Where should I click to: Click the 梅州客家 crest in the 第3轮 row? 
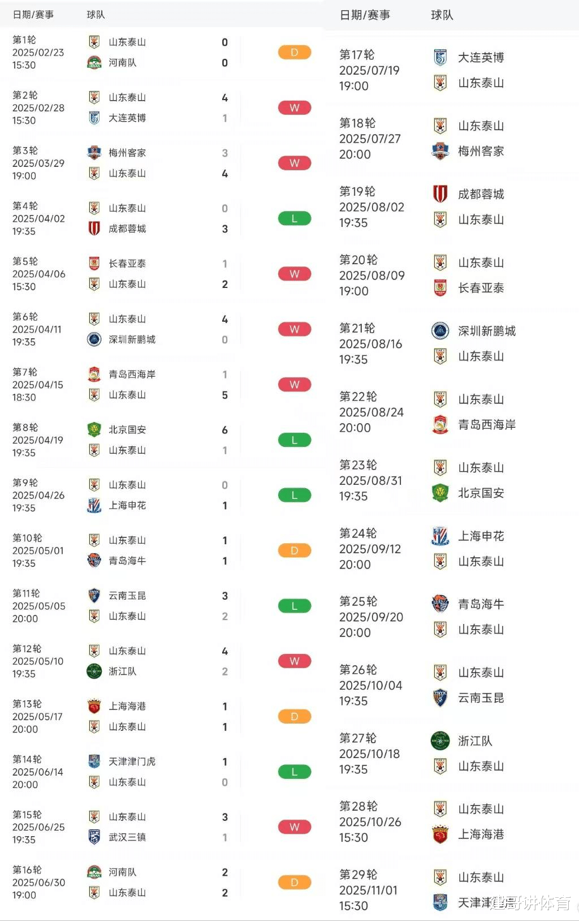pyautogui.click(x=94, y=153)
